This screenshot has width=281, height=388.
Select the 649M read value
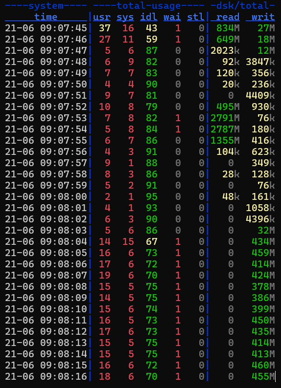228,39
